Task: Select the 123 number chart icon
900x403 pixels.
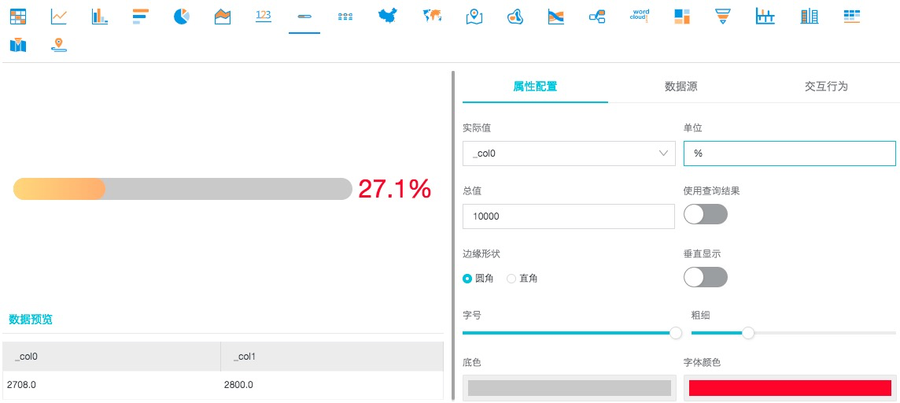Action: click(x=264, y=16)
